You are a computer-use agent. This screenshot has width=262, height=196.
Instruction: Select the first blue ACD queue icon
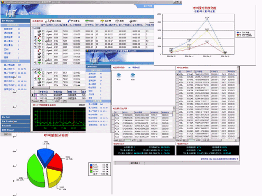click(x=119, y=75)
